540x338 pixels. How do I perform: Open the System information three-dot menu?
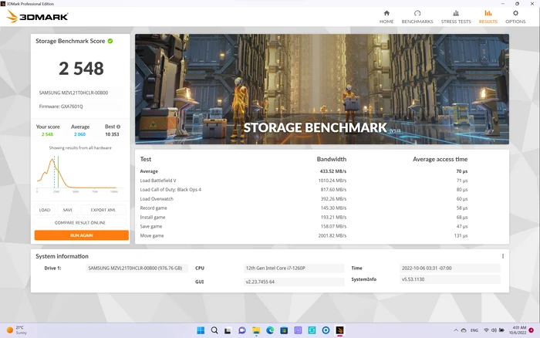click(x=503, y=256)
